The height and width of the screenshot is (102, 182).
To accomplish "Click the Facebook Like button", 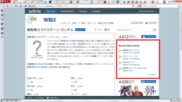I will (107, 29).
